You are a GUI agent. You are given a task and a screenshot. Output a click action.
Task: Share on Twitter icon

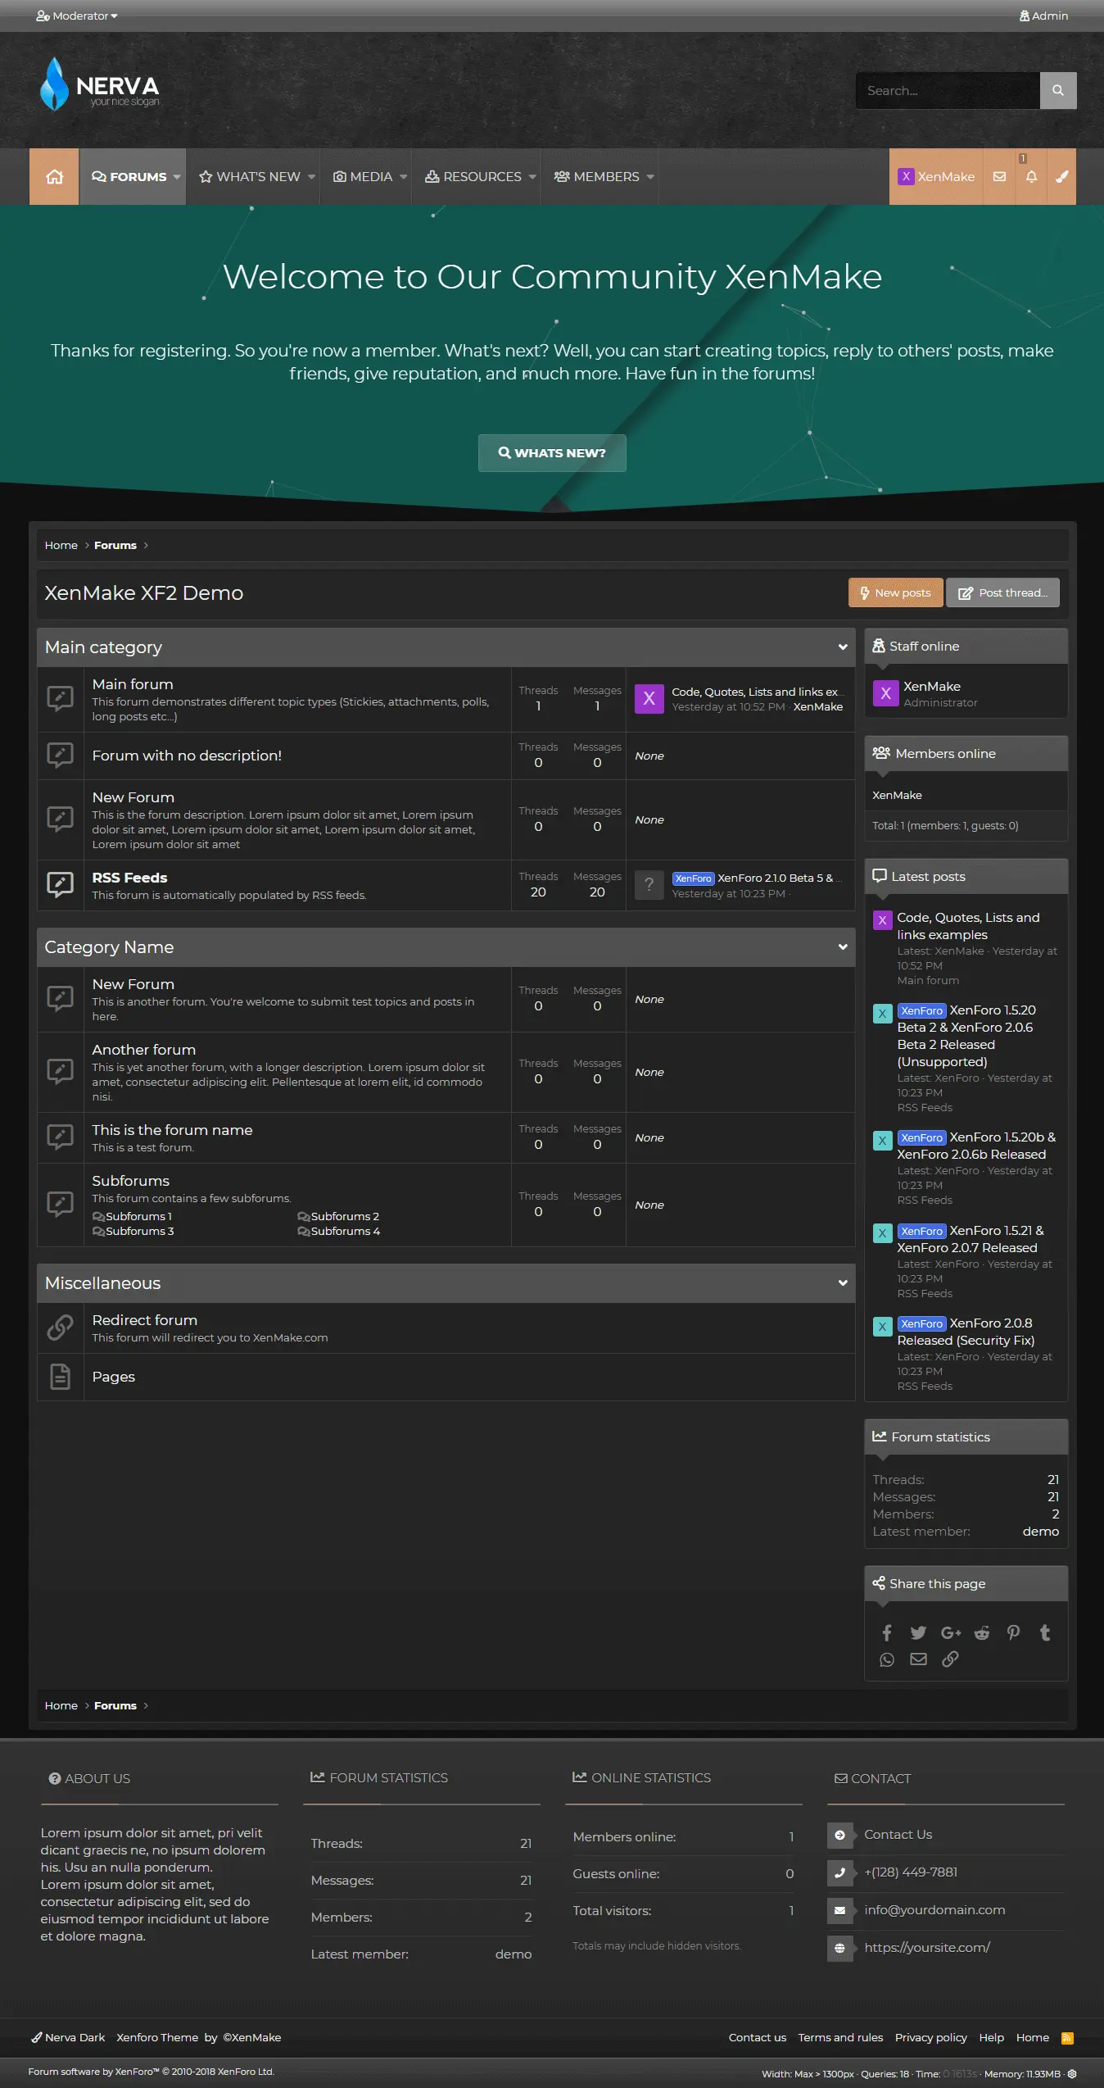tap(918, 1632)
